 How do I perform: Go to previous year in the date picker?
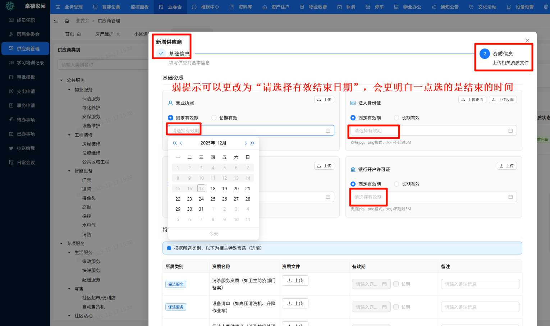point(175,143)
